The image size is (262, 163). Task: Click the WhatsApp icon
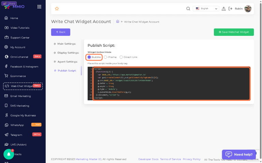point(6,125)
